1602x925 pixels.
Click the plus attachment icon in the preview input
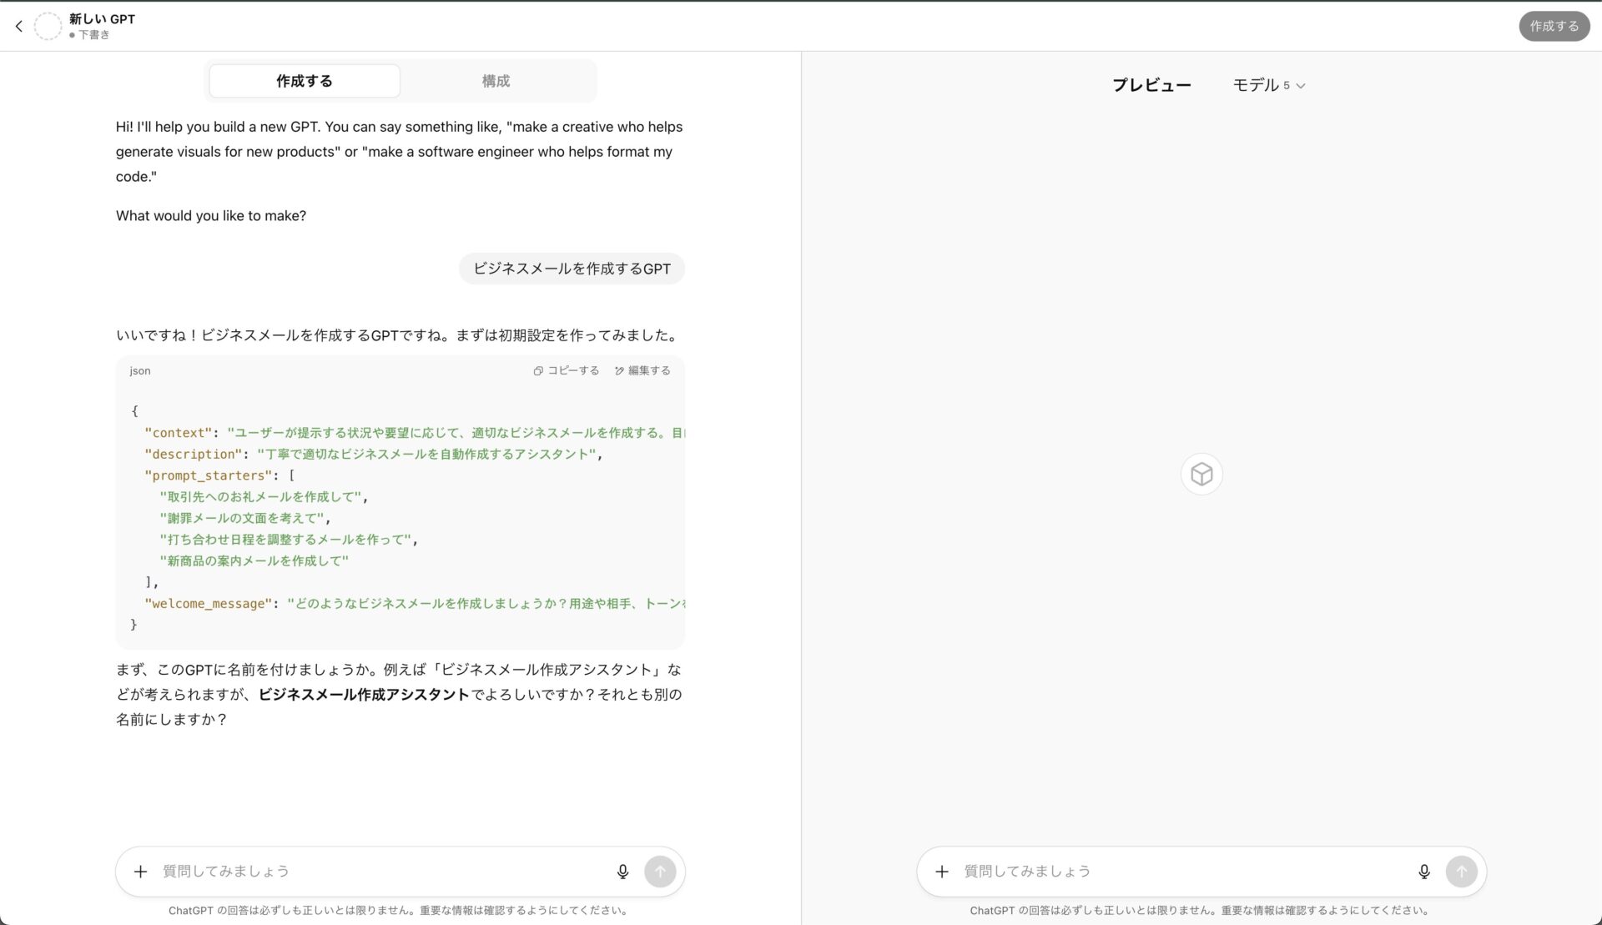click(x=942, y=871)
